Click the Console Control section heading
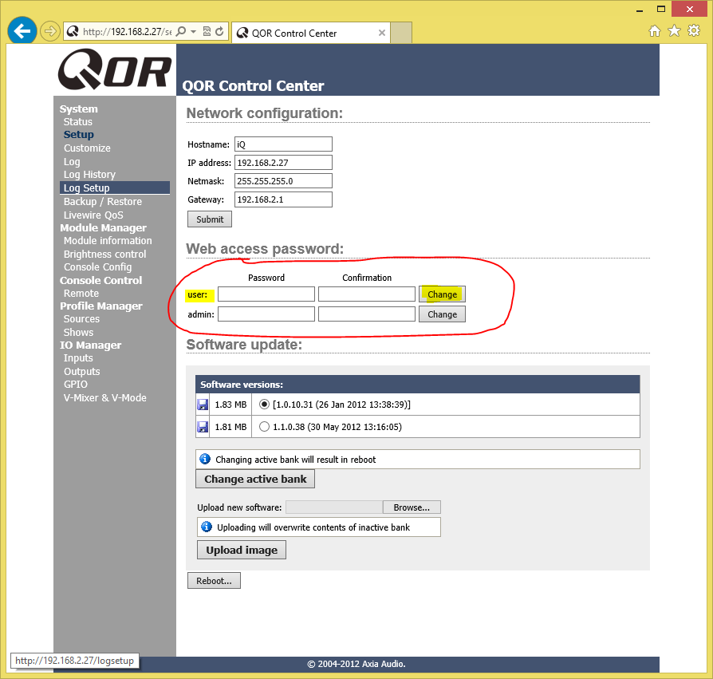 click(101, 281)
